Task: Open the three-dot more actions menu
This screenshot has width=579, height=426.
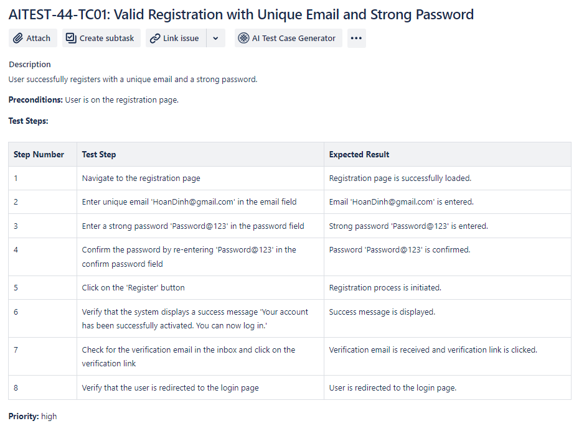Action: pyautogui.click(x=356, y=39)
